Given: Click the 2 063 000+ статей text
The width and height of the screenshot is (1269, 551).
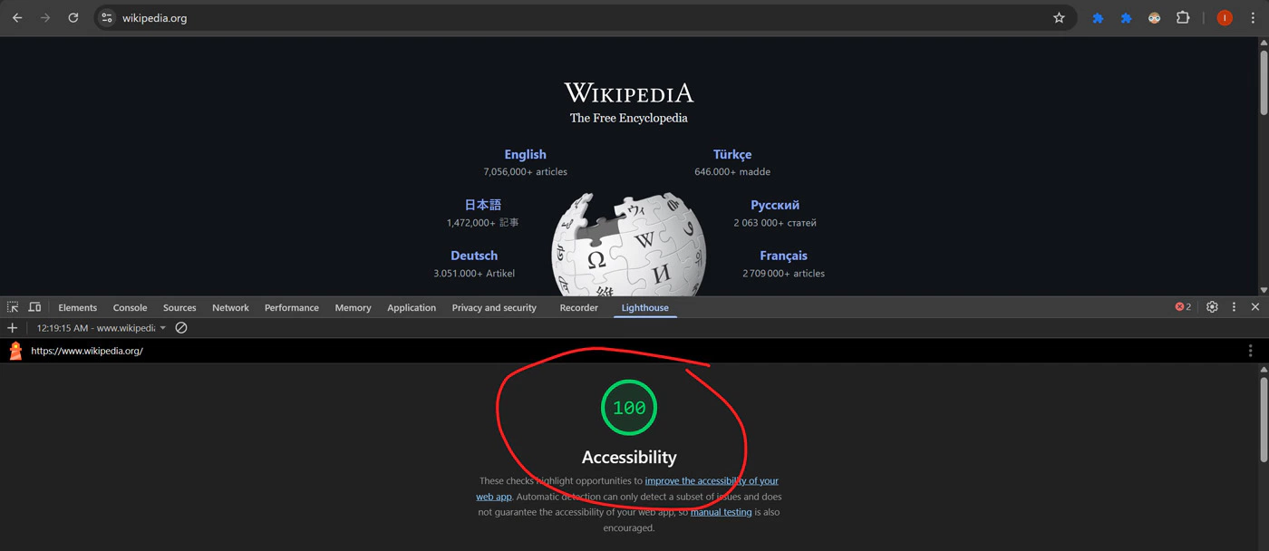Looking at the screenshot, I should (775, 223).
